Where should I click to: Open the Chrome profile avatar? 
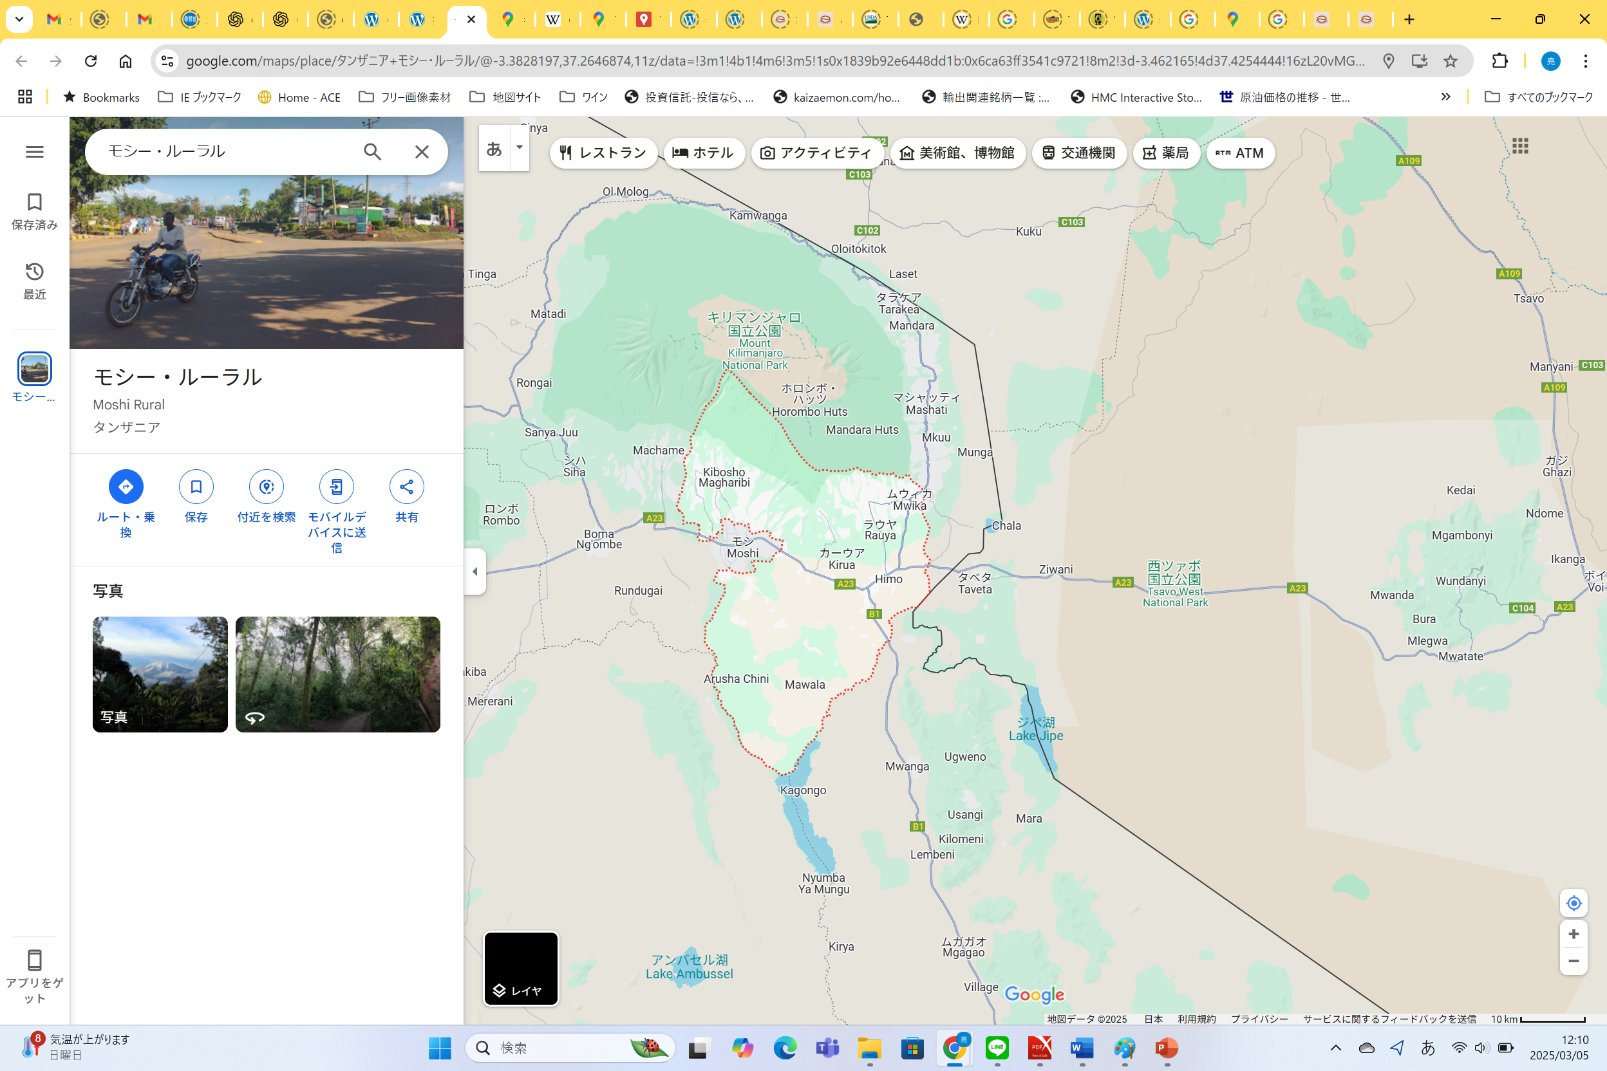(x=1550, y=61)
